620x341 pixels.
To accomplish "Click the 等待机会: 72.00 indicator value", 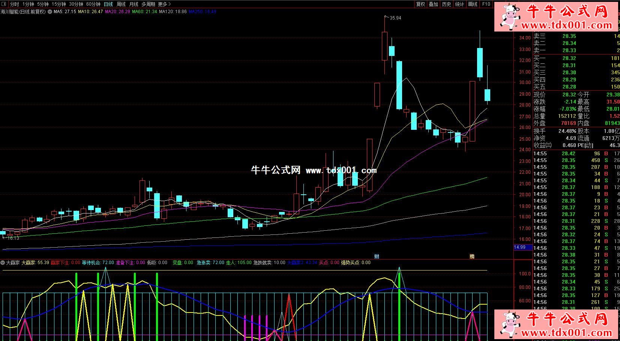I will point(98,263).
